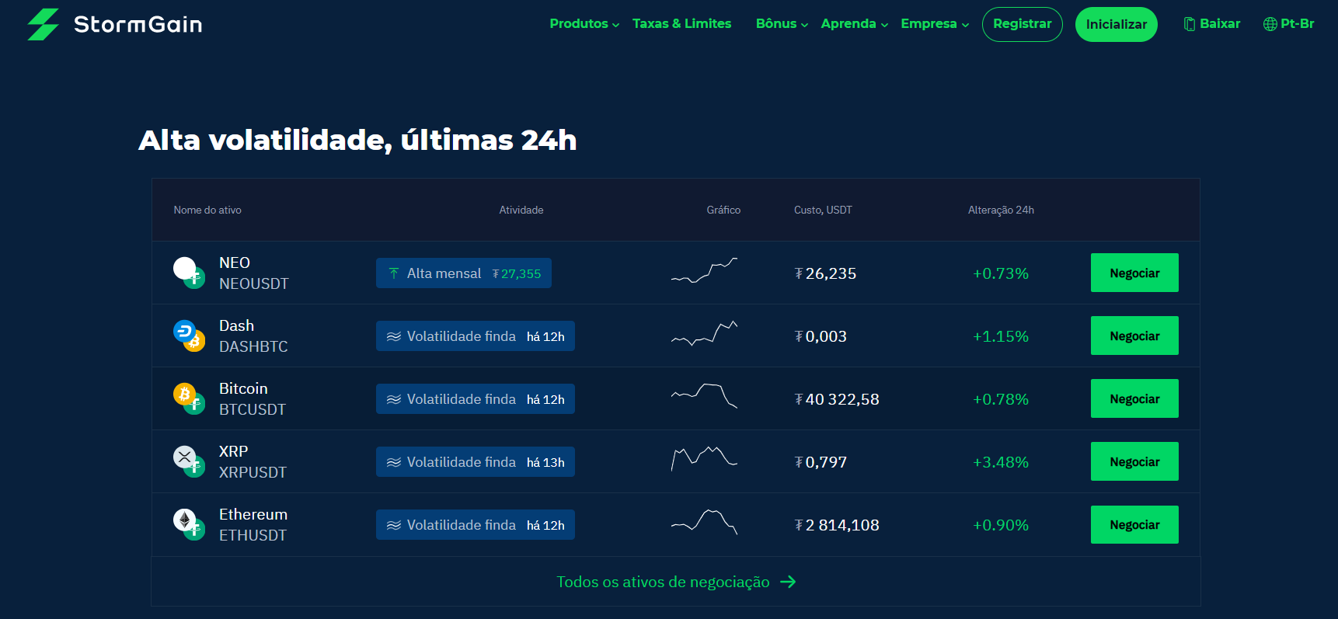Screen dimensions: 1338x619
Task: Click the 26,235 price for NEO
Action: [x=825, y=273]
